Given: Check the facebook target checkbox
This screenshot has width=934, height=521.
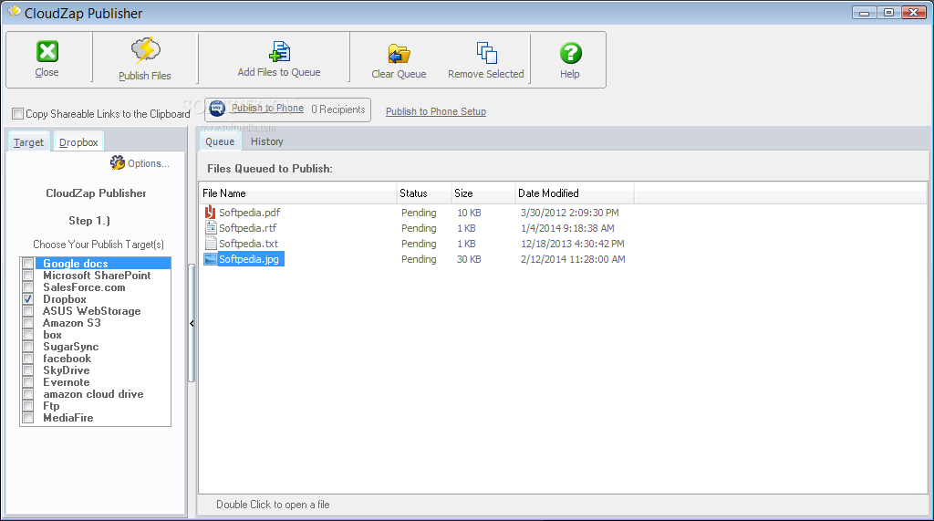Looking at the screenshot, I should click(x=27, y=359).
